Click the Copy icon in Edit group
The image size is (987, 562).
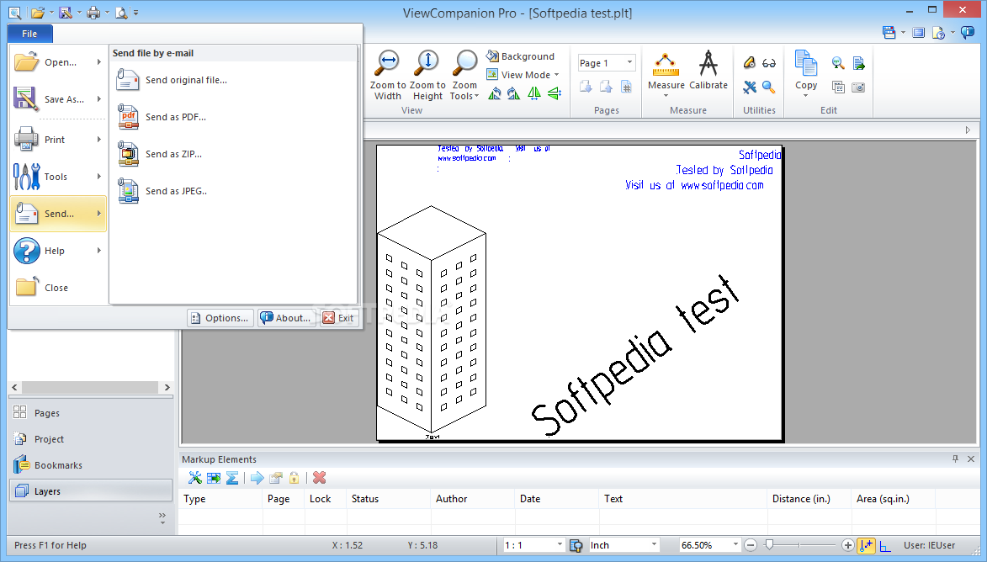[805, 63]
